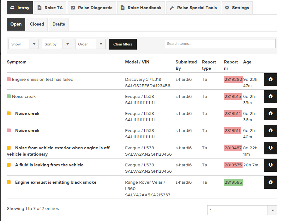
Task: Click the Submitted By column header
Action: 186,65
